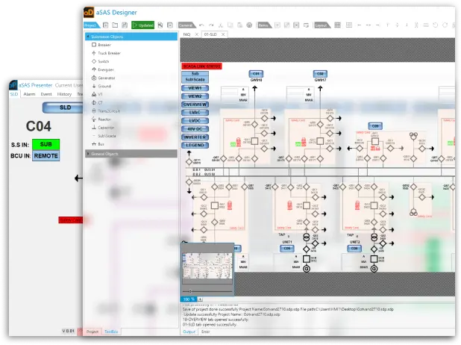Align selected items left
461x345 pixels.
359,25
